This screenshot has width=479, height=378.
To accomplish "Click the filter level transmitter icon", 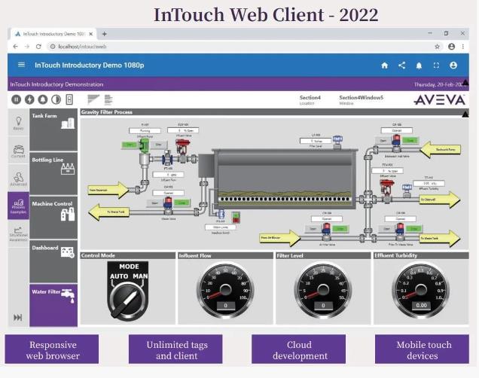I will (337, 142).
